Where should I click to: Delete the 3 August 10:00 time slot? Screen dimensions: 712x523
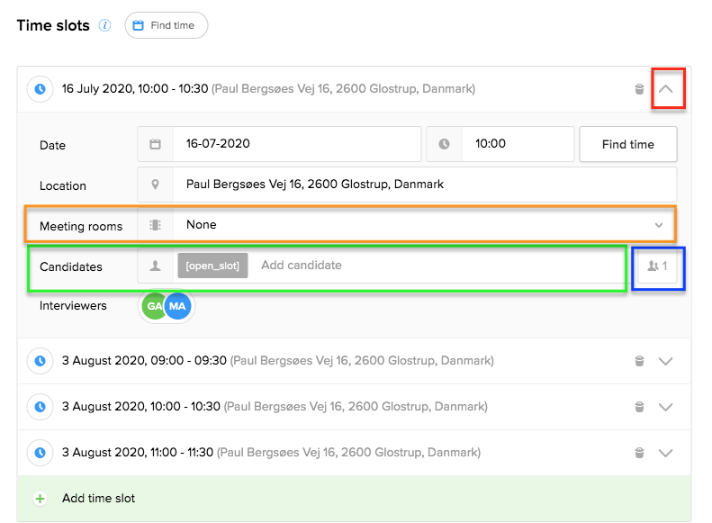point(639,407)
